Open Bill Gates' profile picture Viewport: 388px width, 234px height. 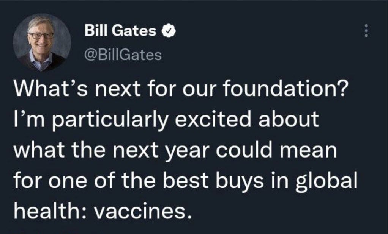click(42, 42)
